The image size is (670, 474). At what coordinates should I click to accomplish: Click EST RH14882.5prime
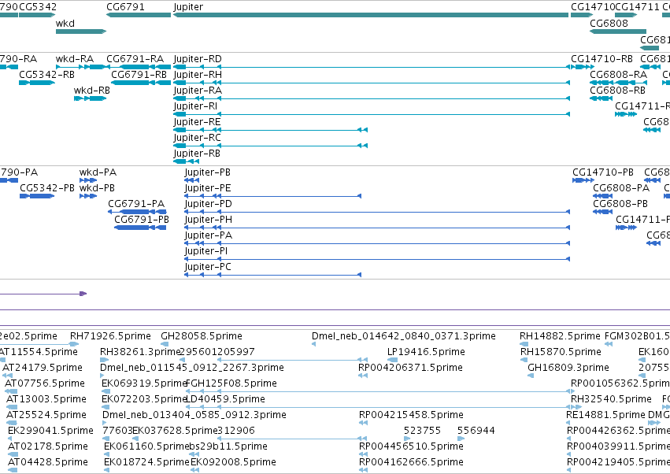pos(524,344)
